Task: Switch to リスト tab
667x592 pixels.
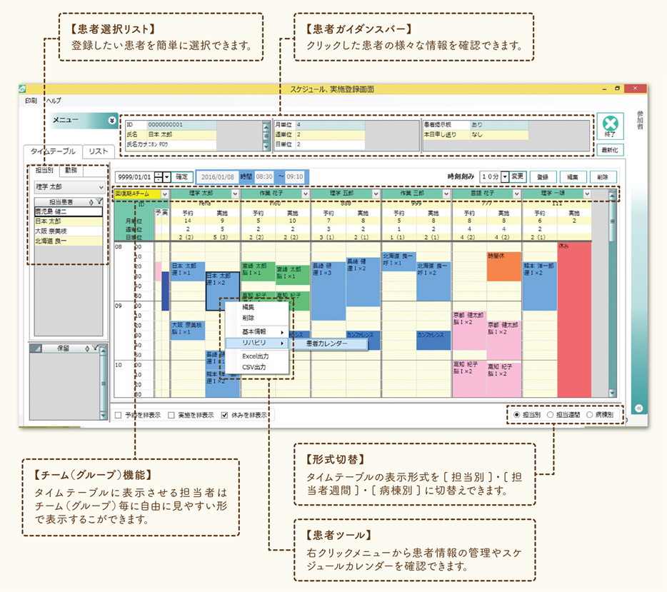Action: [x=99, y=151]
